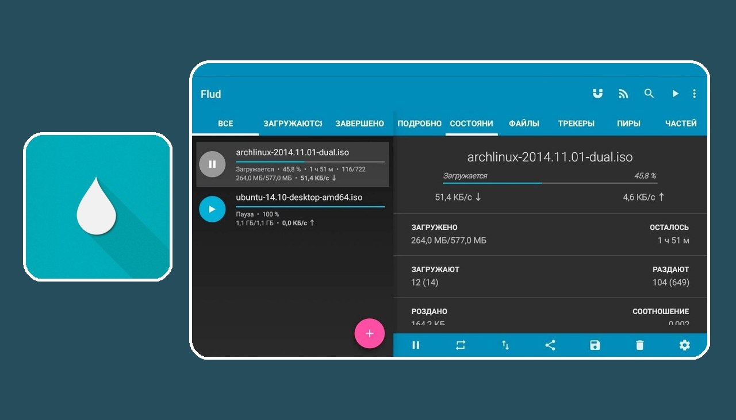Open torrent settings gear icon
Screen dimensions: 736x420
[x=684, y=345]
